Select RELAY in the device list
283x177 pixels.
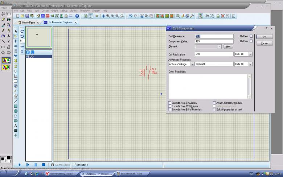click(x=39, y=57)
